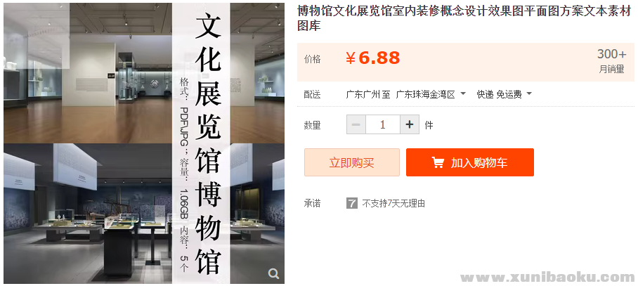Click the www.xunibaoku.com watermark
The height and width of the screenshot is (286, 638).
(x=547, y=278)
